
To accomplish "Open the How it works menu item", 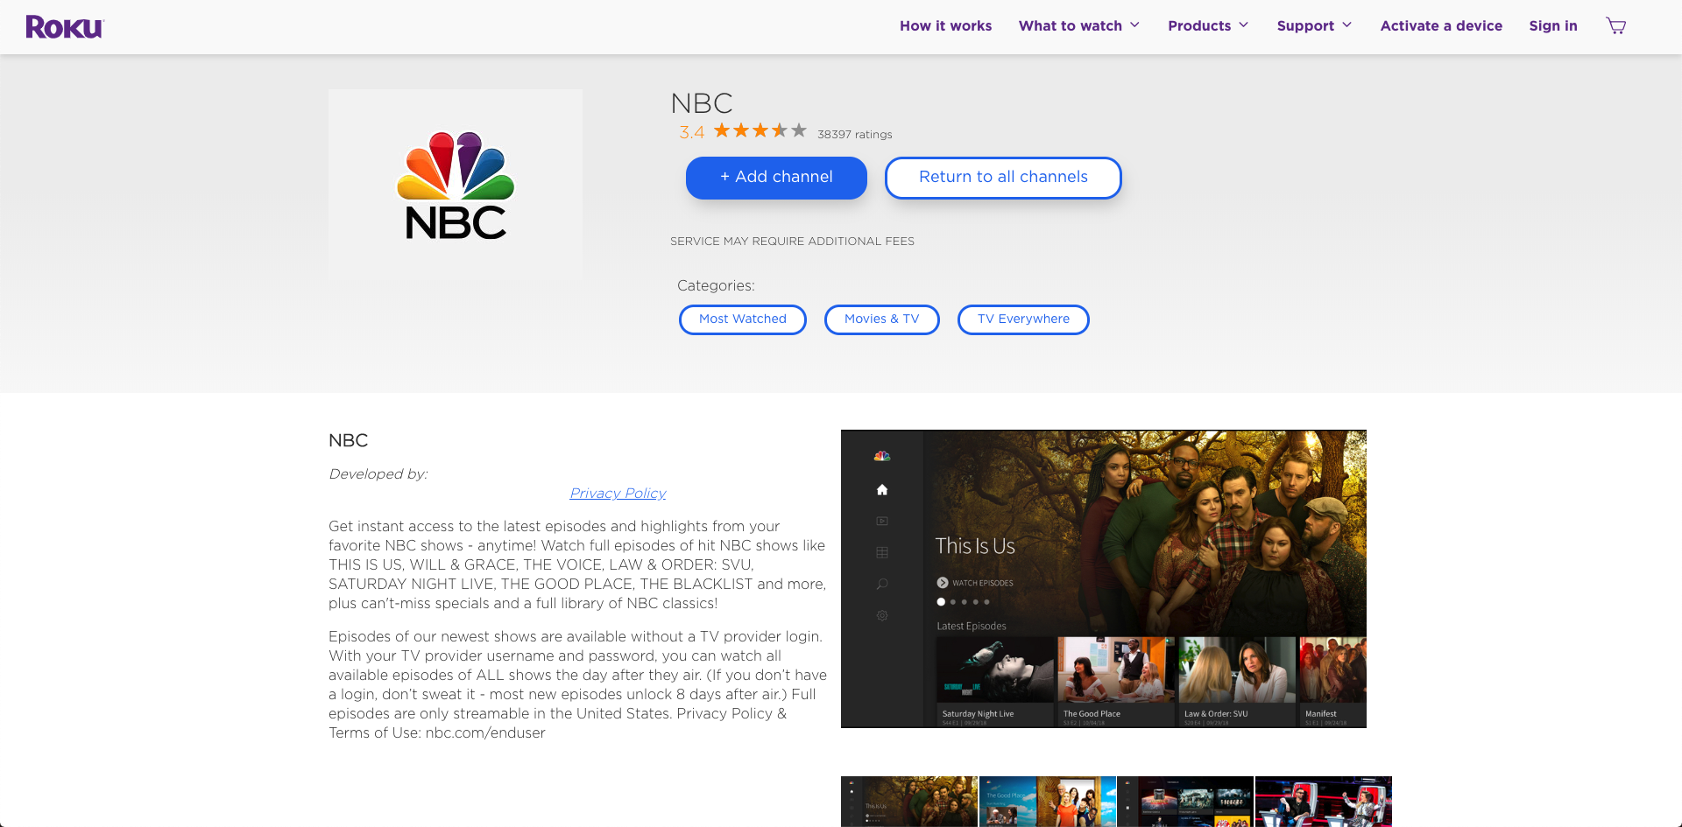I will [x=945, y=25].
